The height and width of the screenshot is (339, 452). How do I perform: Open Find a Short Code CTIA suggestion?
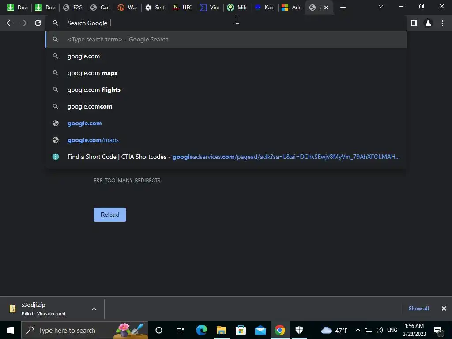click(226, 157)
